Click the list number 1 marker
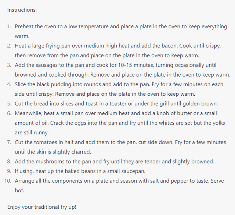235x215 pixels. [9, 27]
